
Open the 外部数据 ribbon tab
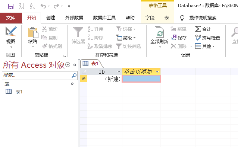74,18
